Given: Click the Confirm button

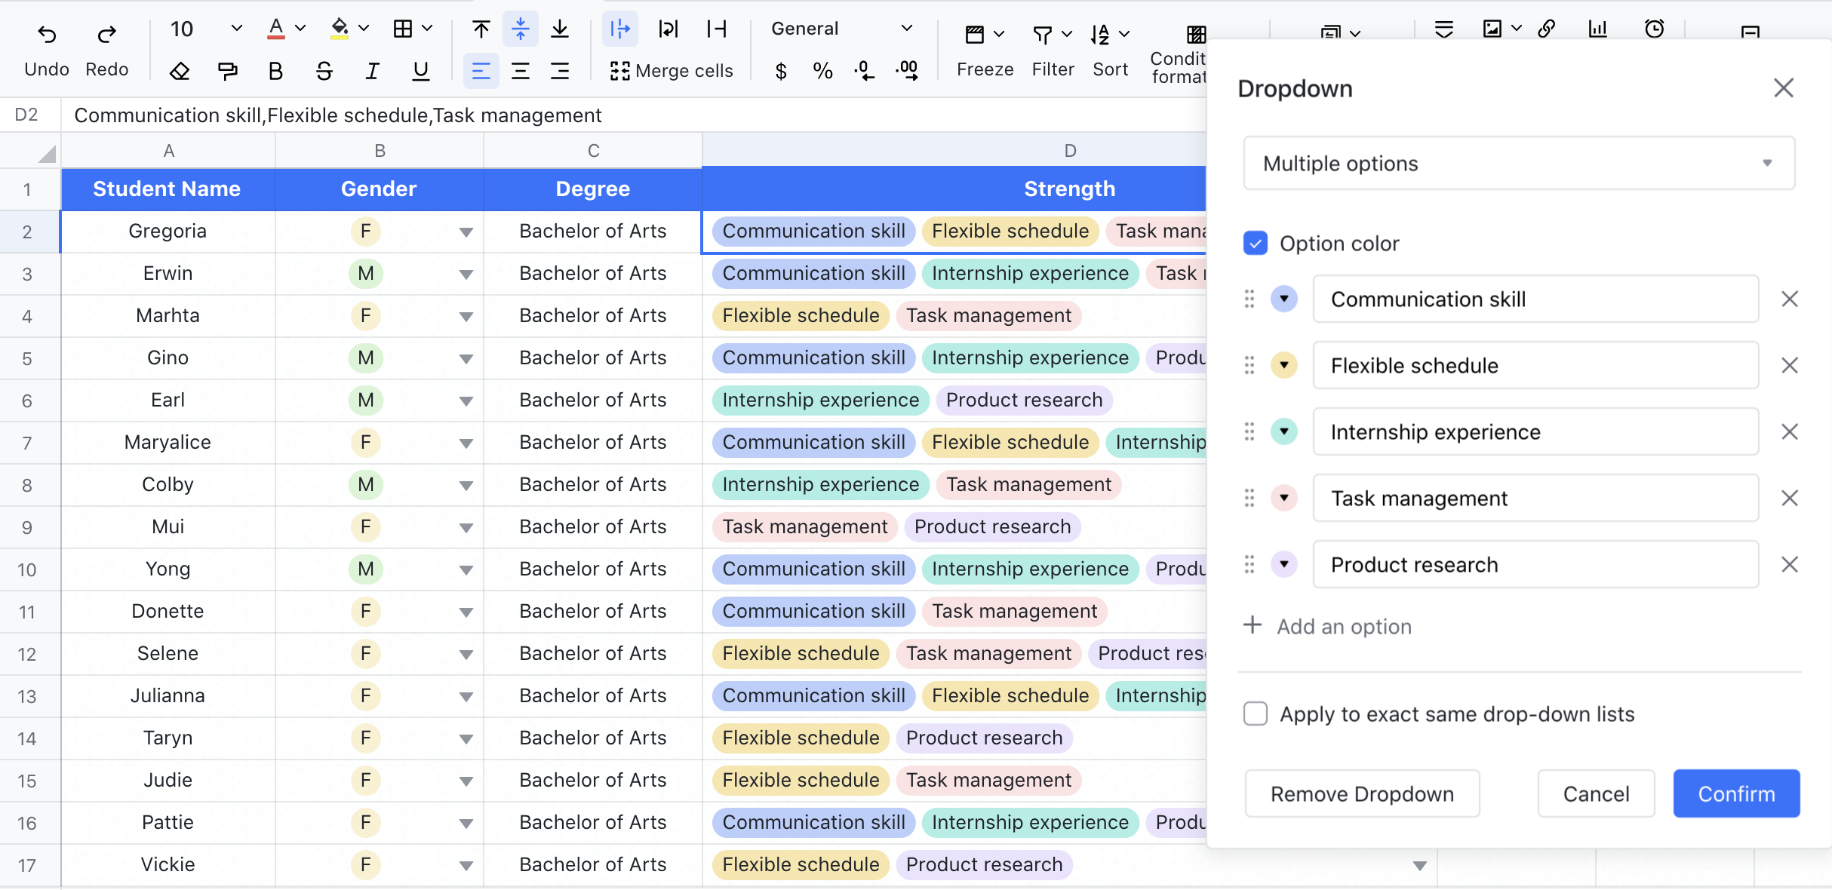Looking at the screenshot, I should tap(1736, 793).
